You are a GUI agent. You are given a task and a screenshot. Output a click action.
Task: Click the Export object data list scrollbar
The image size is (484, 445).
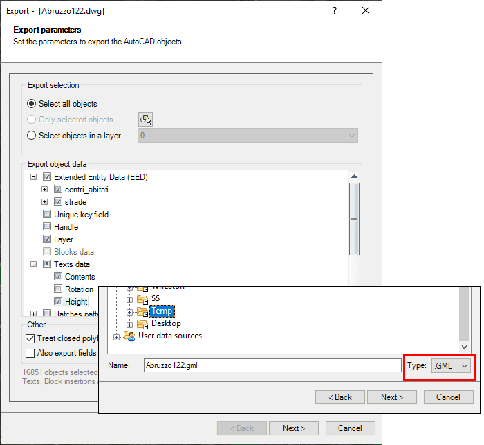point(354,219)
